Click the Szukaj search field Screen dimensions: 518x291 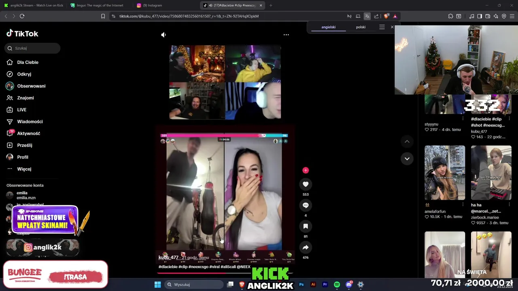point(32,48)
